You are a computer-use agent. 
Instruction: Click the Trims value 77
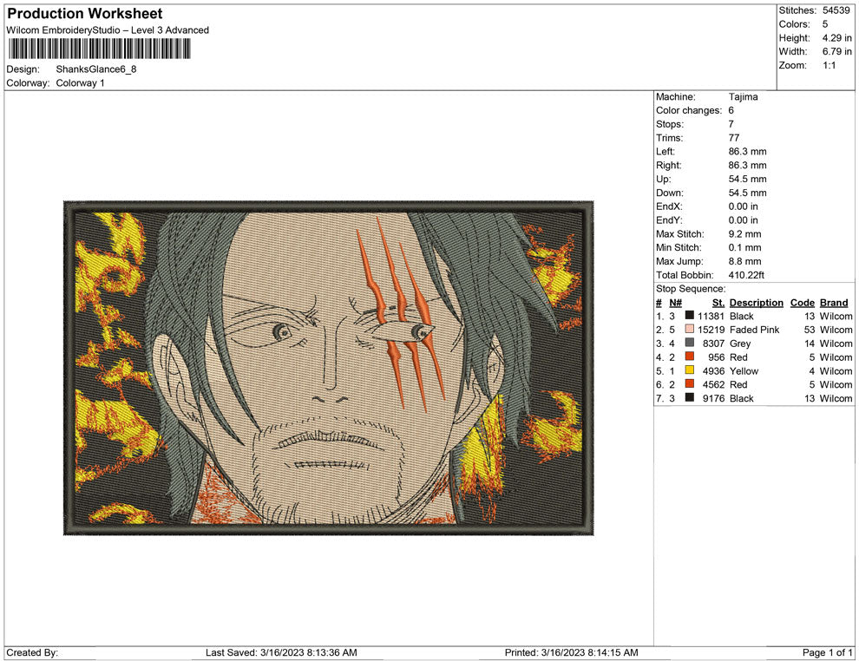coord(734,138)
